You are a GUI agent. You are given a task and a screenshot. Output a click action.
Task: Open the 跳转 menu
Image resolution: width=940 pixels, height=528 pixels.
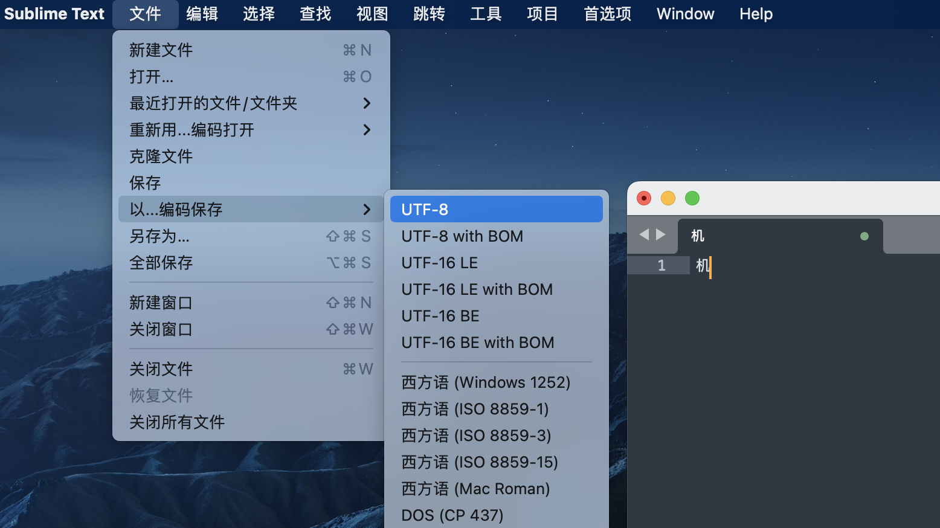(x=430, y=14)
